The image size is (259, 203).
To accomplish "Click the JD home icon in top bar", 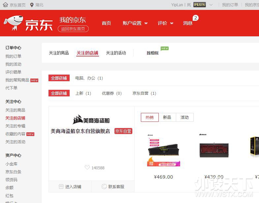I will point(5,5).
